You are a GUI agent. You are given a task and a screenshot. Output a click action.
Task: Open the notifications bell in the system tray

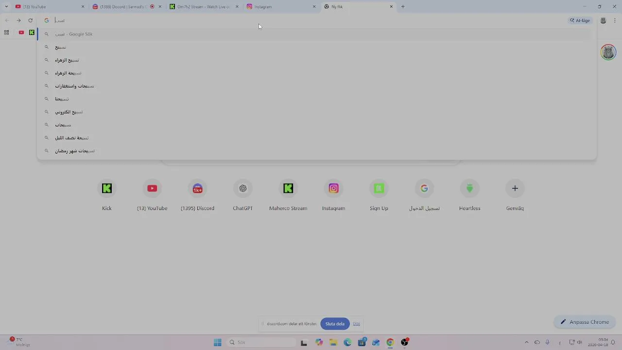613,343
